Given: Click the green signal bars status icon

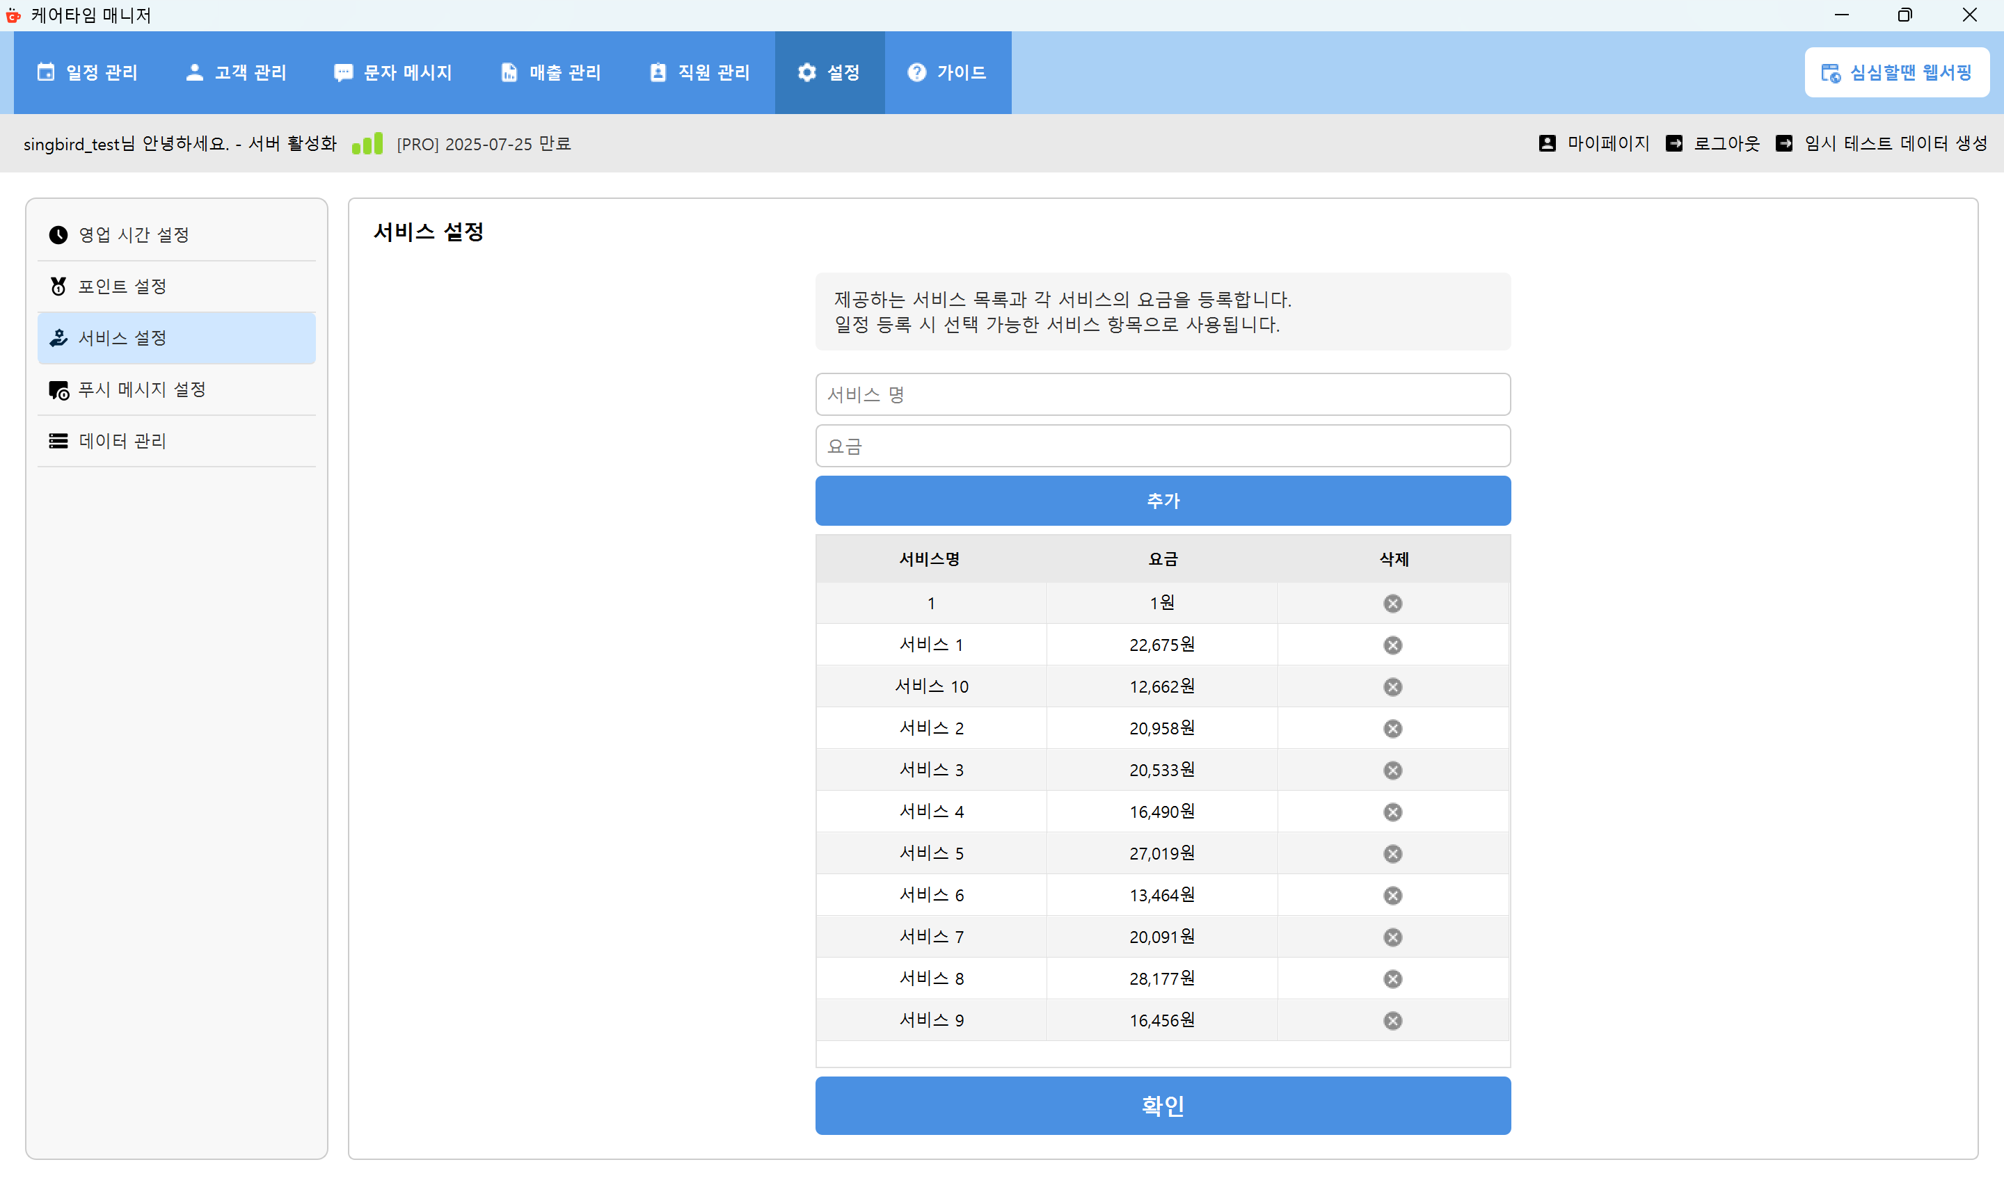Looking at the screenshot, I should click(367, 143).
